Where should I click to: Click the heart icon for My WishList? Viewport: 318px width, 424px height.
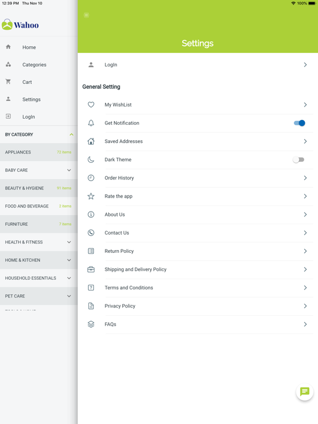91,105
